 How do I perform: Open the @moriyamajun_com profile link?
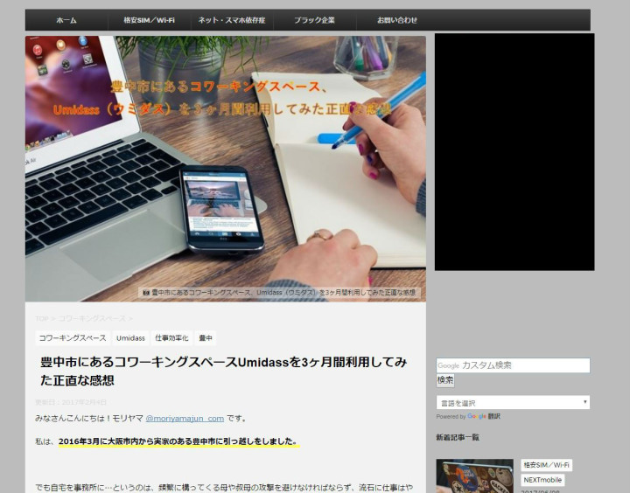185,419
